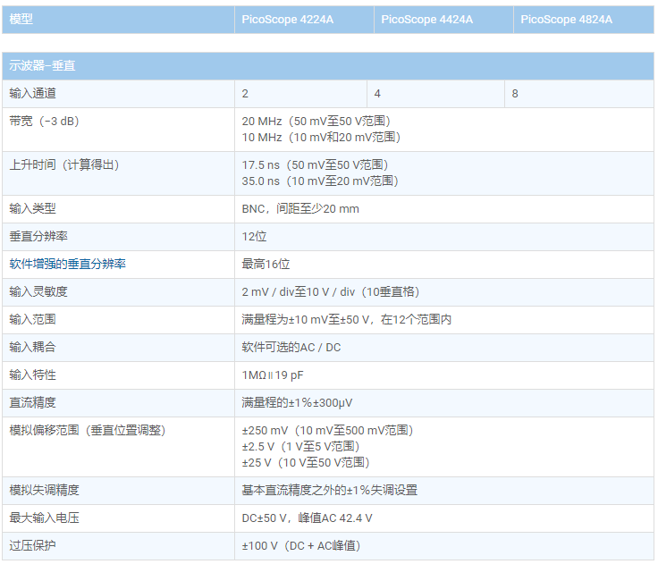Screen dimensions: 658x564
Task: Click the 垂直分辨率 12位 value cell
Action: click(254, 236)
